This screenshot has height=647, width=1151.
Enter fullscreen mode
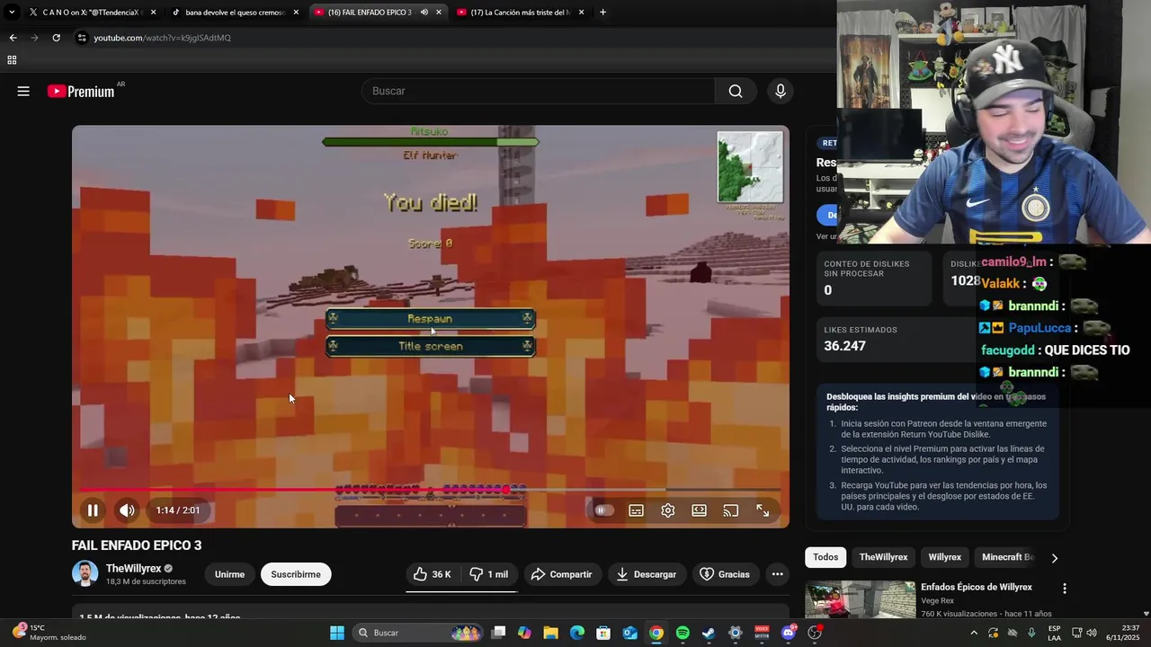(x=763, y=510)
